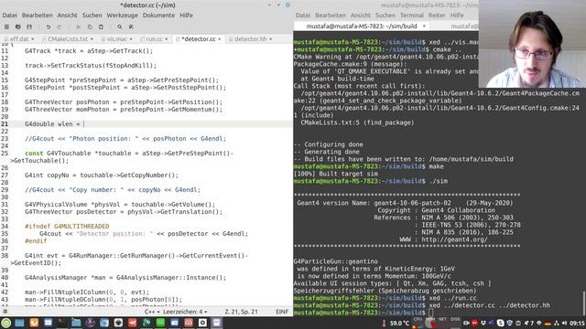This screenshot has height=329, width=586.
Task: Place cursor after 'G4double wlen ='
Action: (83, 124)
